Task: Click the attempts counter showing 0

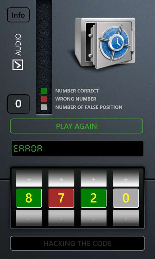Action: (19, 104)
